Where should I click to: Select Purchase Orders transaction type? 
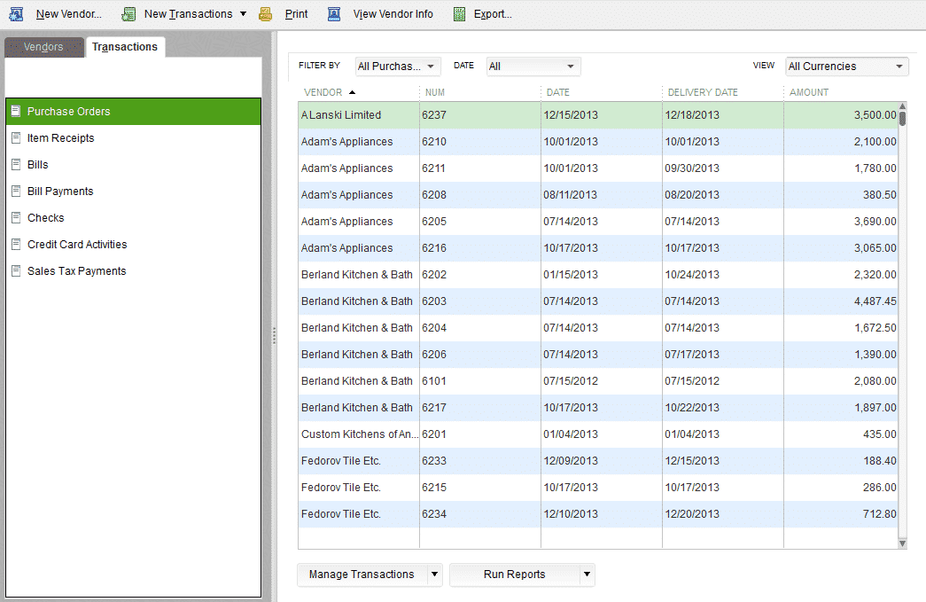pyautogui.click(x=134, y=111)
